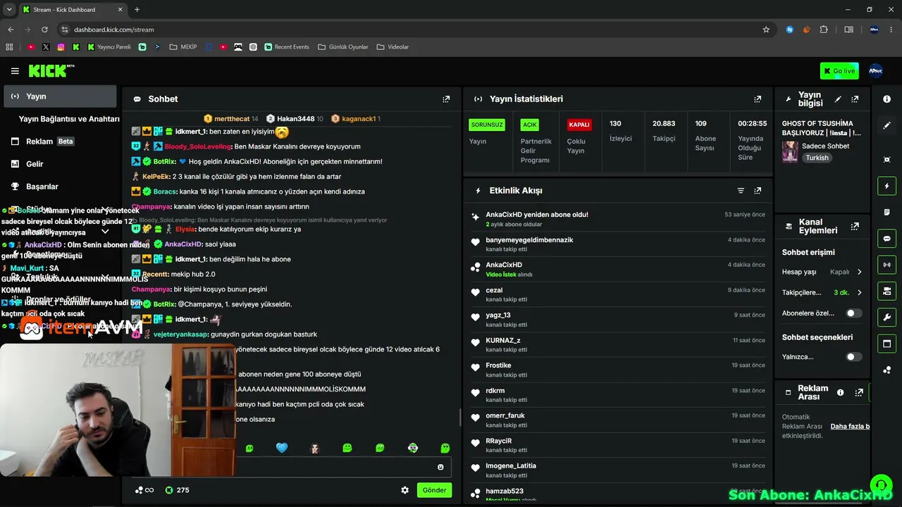This screenshot has width=902, height=507.
Task: Click the banyemeyegeldimbennazik follow event
Action: pyautogui.click(x=617, y=244)
